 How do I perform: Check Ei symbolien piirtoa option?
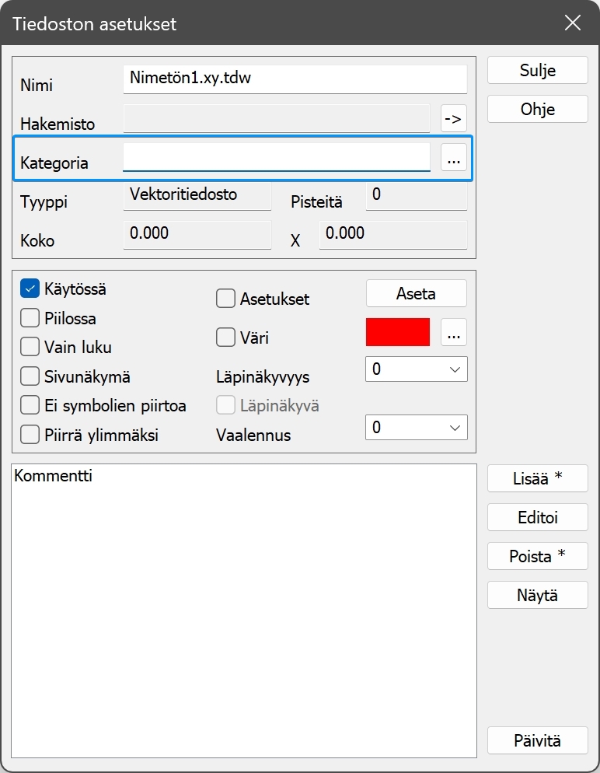[30, 406]
